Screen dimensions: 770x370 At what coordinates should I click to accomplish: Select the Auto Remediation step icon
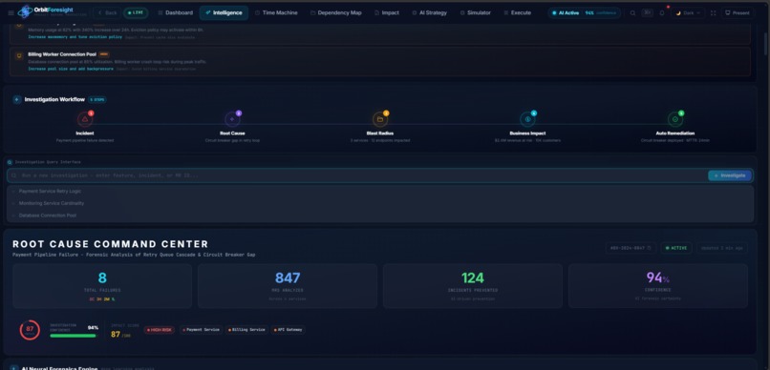pos(675,119)
